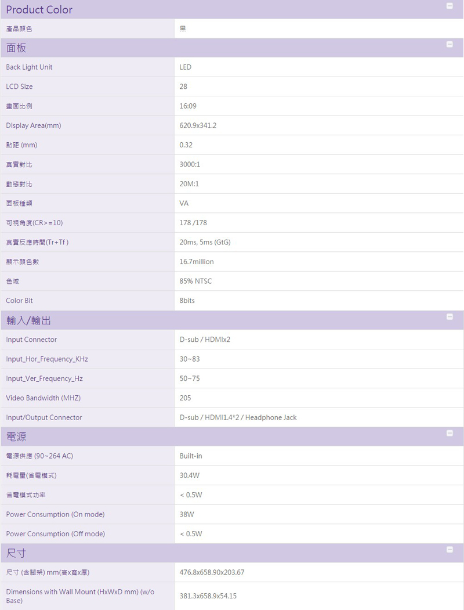This screenshot has height=610, width=464.
Task: Collapse the Product Color section using minus icon
Action: [449, 6]
